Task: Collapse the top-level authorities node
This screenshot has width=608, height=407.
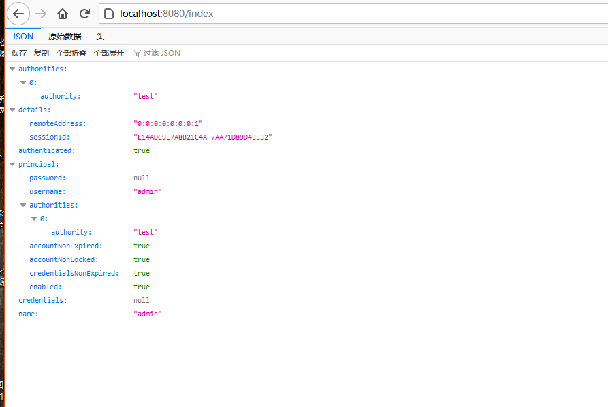Action: pos(12,69)
